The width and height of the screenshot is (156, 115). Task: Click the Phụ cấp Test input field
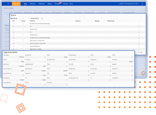click(35, 57)
